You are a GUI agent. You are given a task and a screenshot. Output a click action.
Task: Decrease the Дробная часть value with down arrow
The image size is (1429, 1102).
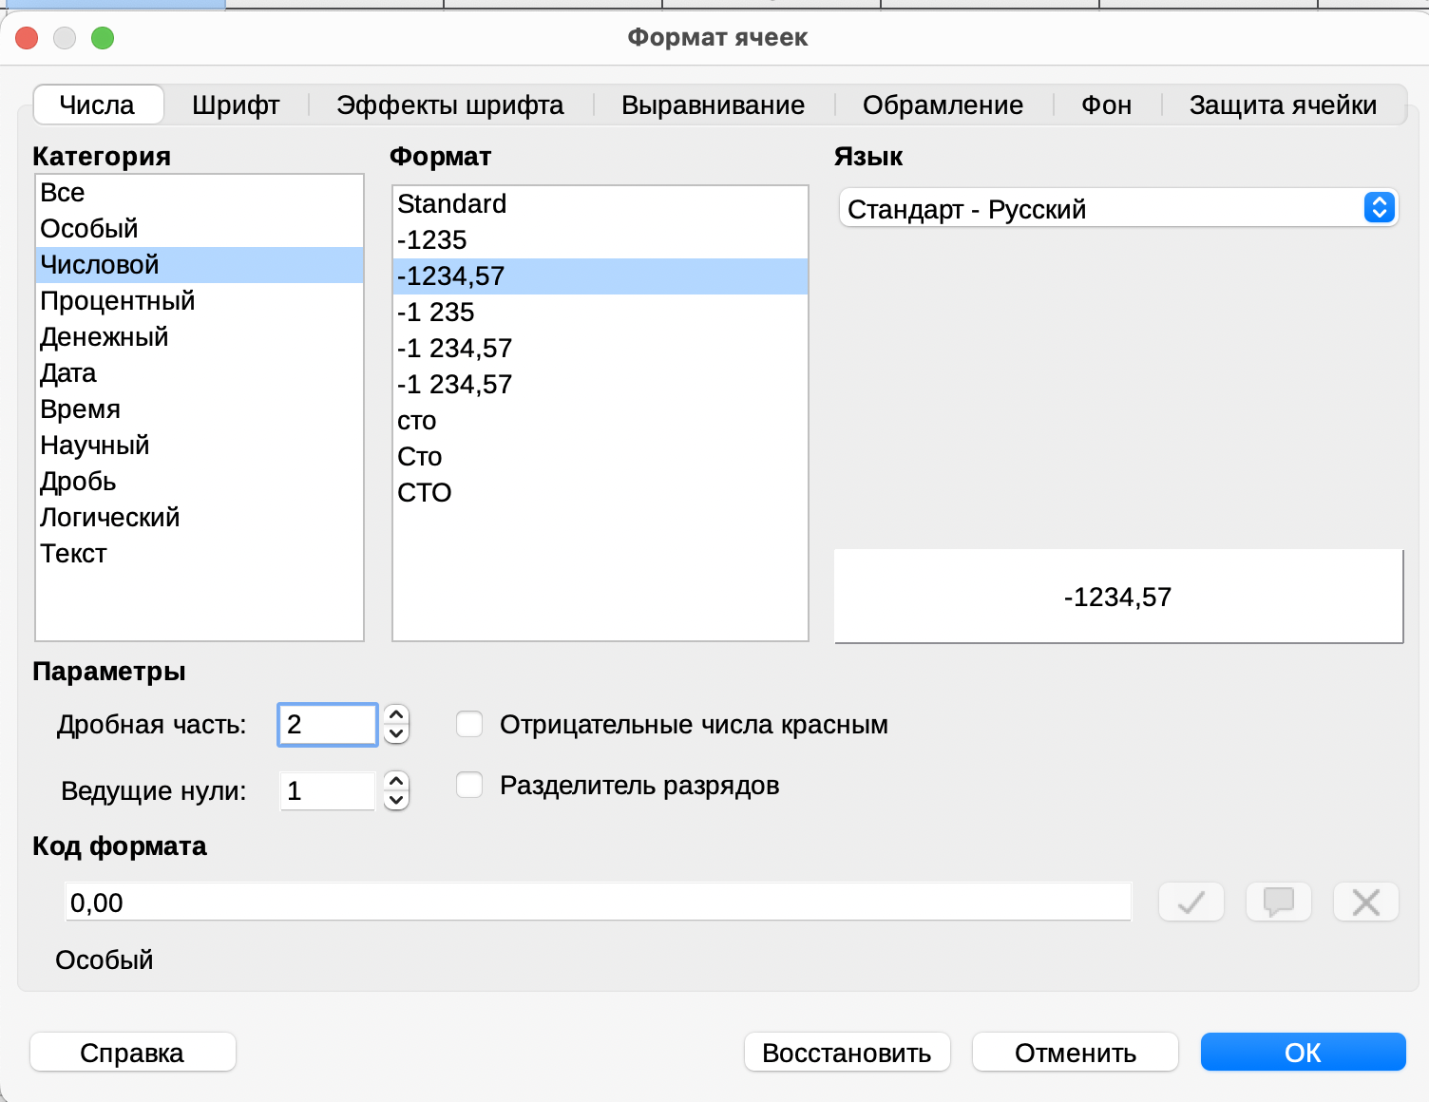[x=396, y=734]
